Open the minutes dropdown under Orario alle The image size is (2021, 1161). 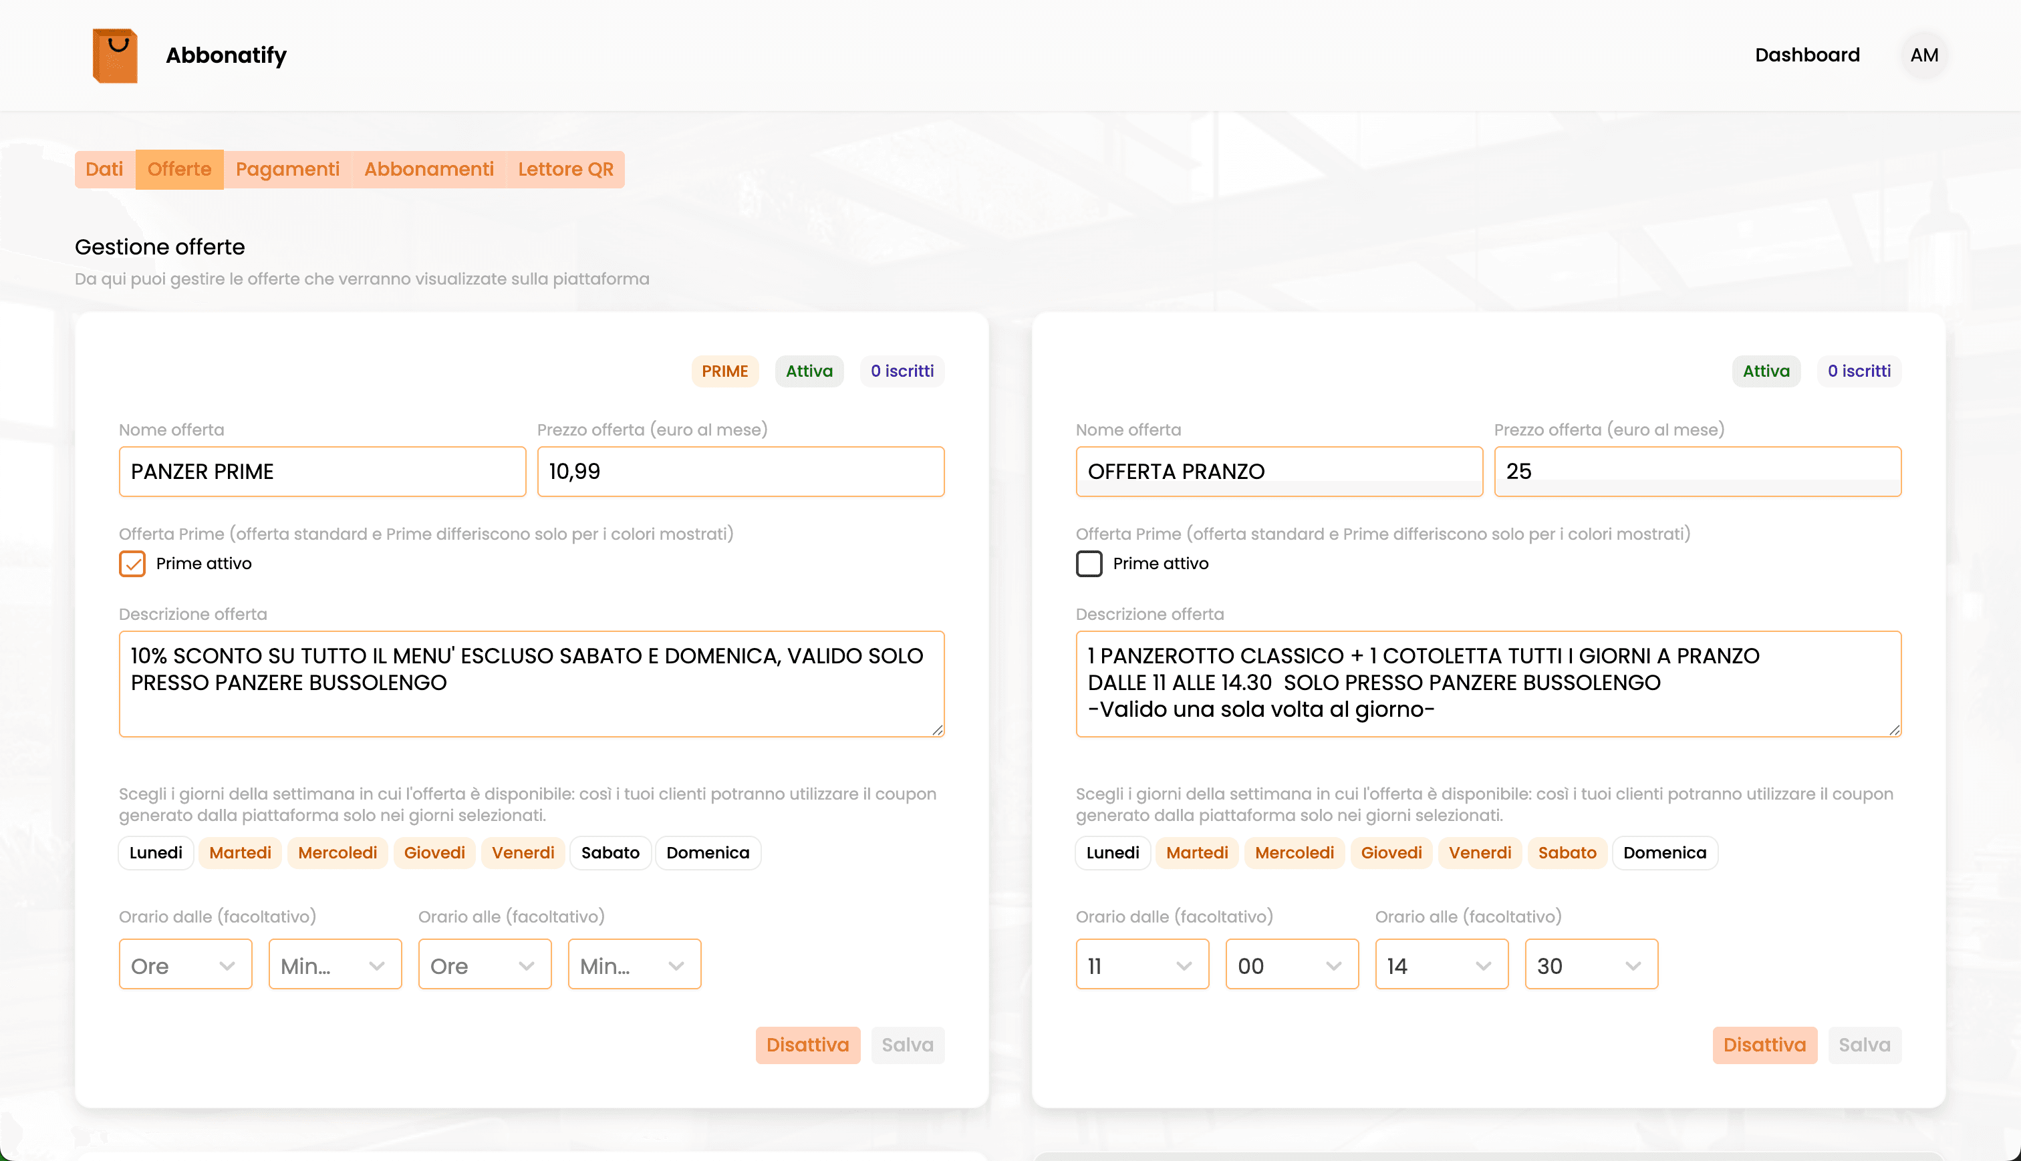click(634, 964)
